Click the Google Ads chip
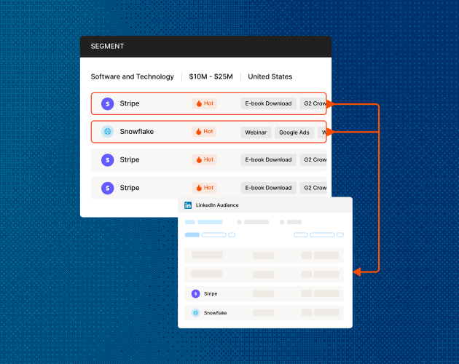Image resolution: width=459 pixels, height=364 pixels. pos(294,132)
